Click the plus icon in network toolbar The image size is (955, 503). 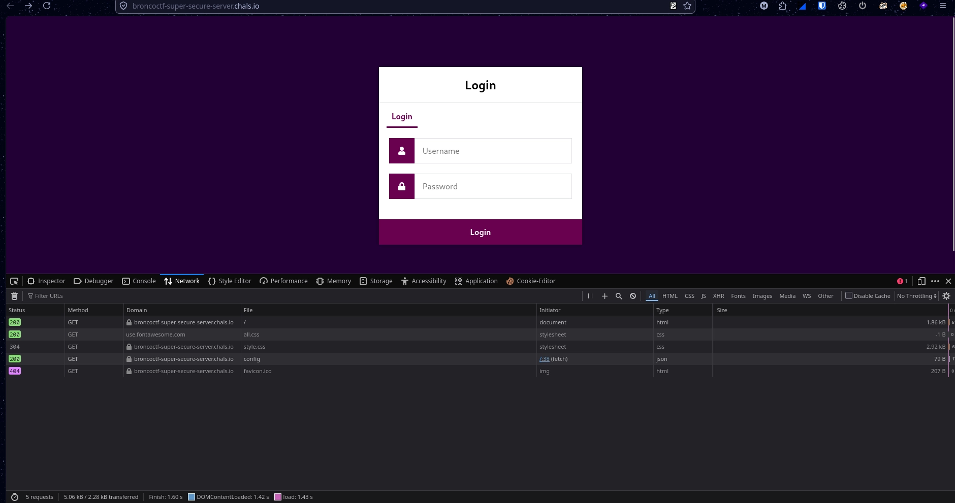(604, 296)
